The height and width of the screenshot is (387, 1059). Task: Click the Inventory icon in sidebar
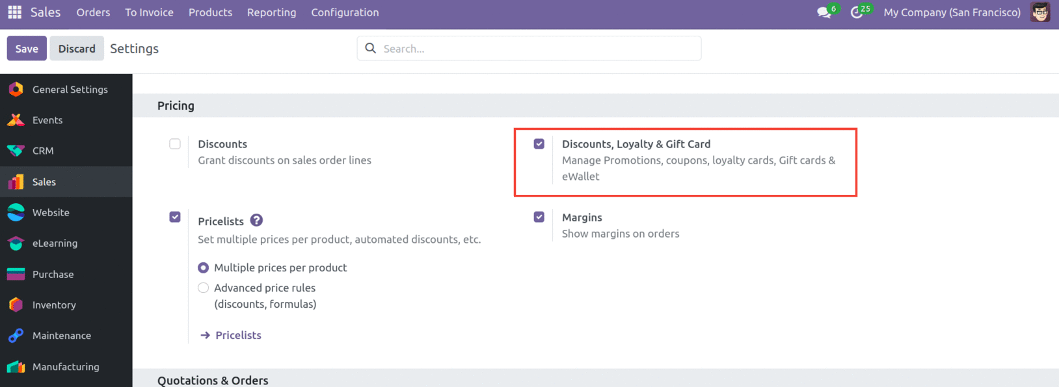pos(16,305)
